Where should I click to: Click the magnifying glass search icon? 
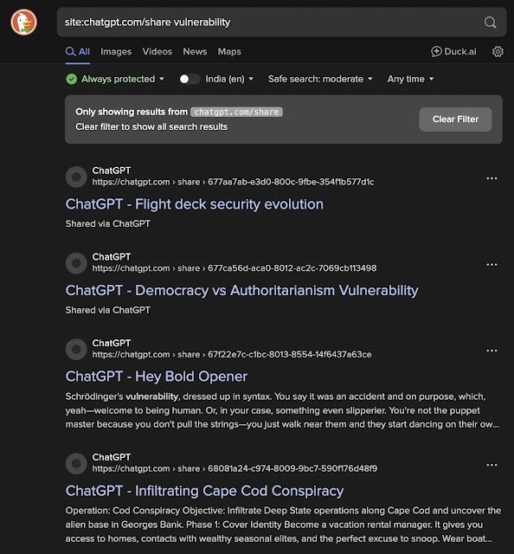click(x=490, y=23)
